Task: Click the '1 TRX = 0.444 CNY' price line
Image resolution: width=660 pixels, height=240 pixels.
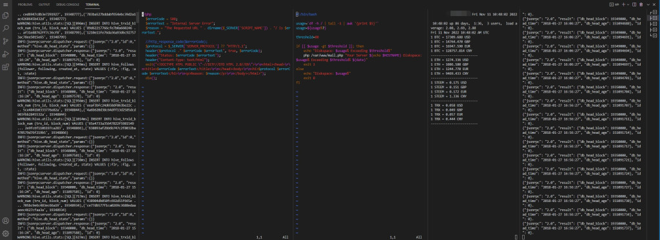Action: pos(447,119)
